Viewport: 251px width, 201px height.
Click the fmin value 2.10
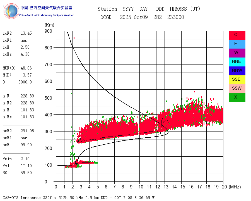tap(25, 159)
